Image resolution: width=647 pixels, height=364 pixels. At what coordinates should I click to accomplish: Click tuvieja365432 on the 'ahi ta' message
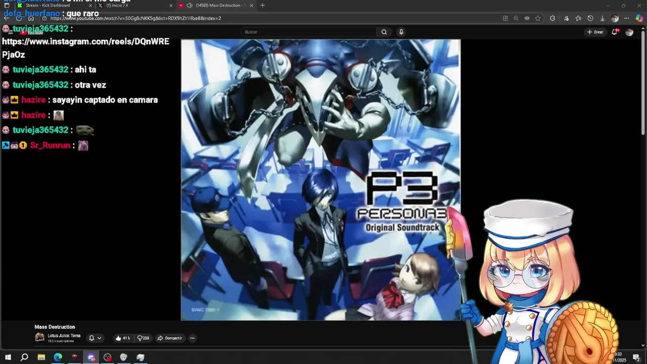[40, 70]
